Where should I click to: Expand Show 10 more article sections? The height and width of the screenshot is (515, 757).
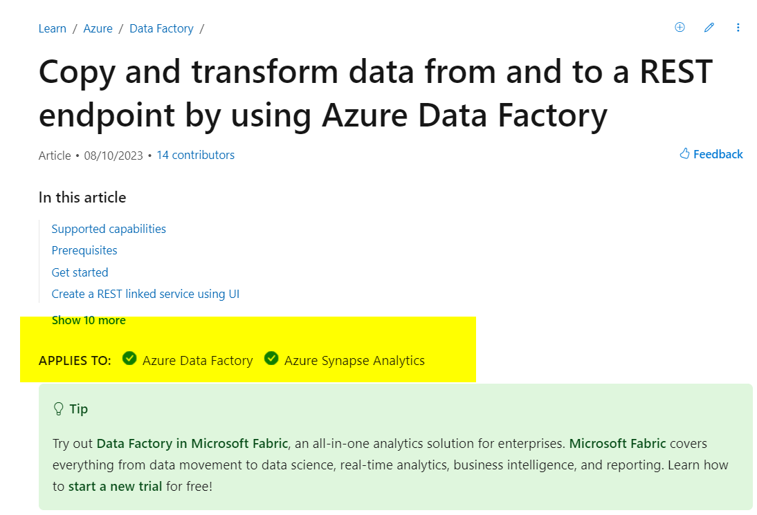pyautogui.click(x=89, y=320)
